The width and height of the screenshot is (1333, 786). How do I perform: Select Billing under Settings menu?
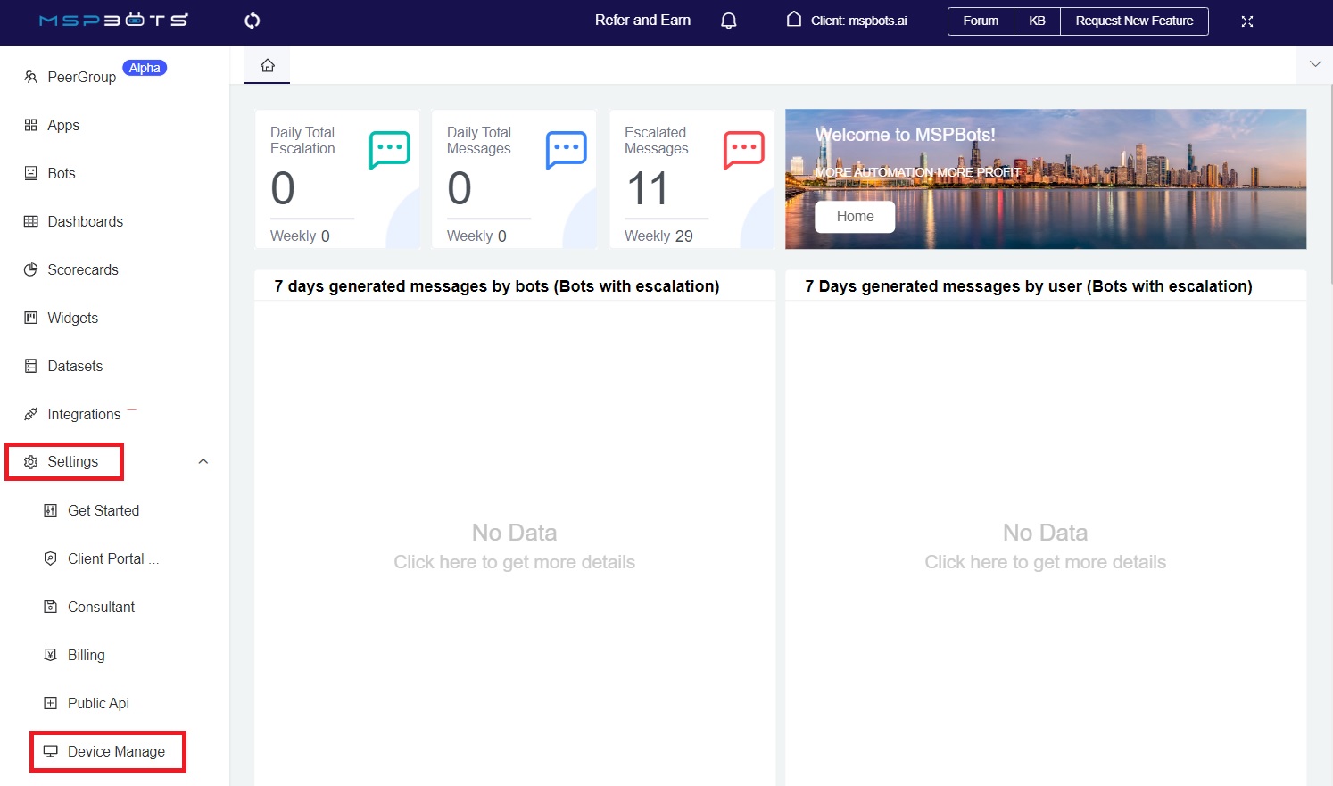click(x=86, y=654)
